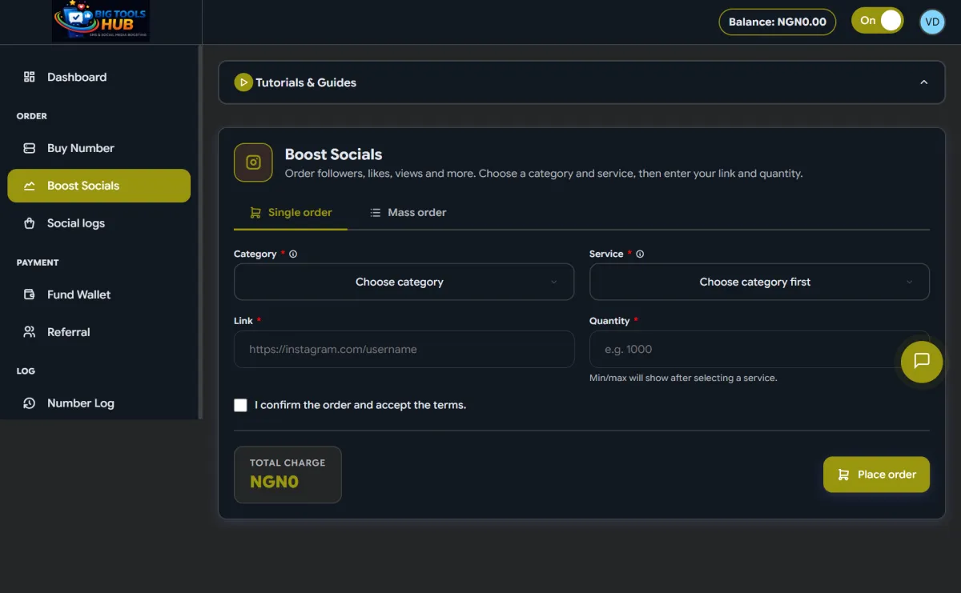Viewport: 961px width, 593px height.
Task: Check the confirm order terms checkbox
Action: (x=240, y=405)
